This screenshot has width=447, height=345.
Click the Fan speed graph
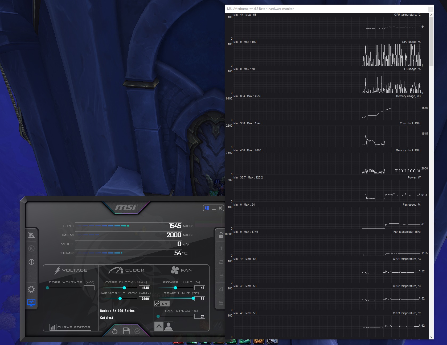[x=327, y=218]
